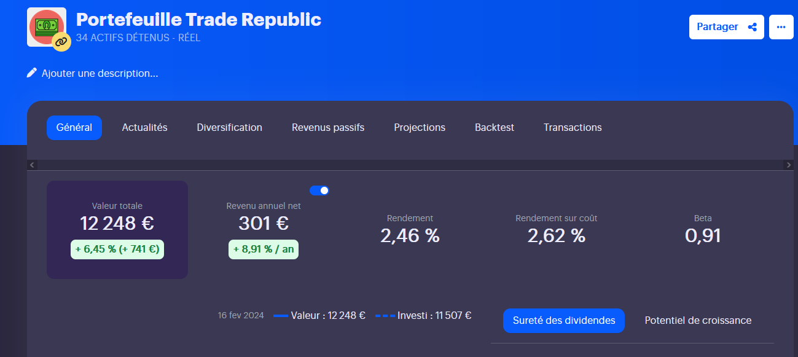Image resolution: width=798 pixels, height=357 pixels.
Task: Select the Revenus passifs tab
Action: [x=328, y=128]
